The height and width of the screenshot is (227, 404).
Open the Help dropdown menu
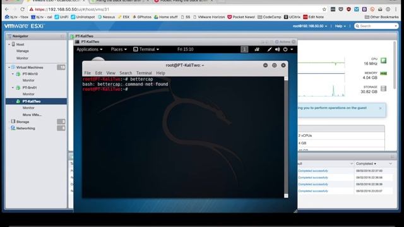coord(340,26)
